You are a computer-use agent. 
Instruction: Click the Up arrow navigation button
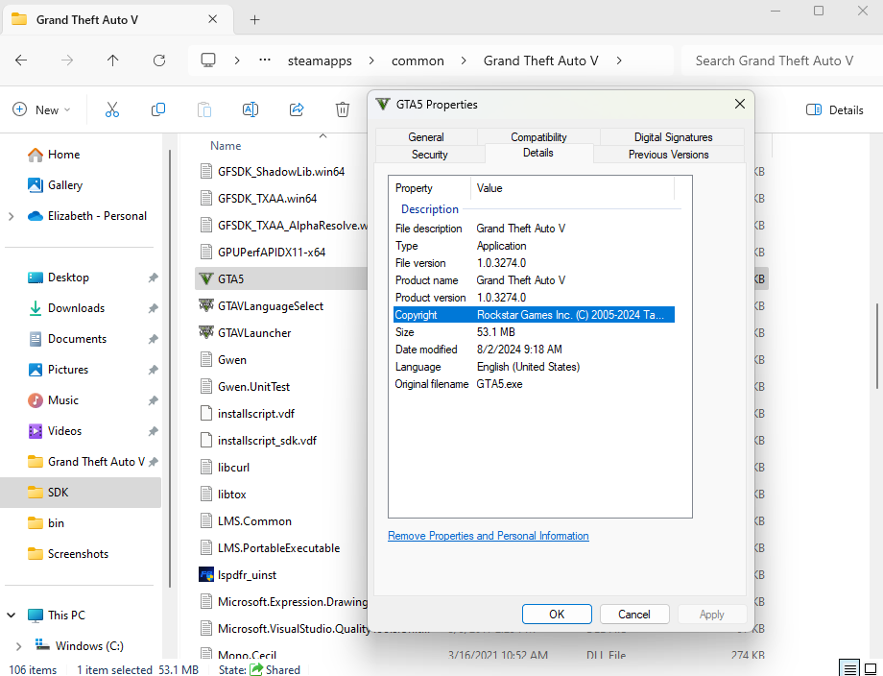(x=113, y=60)
